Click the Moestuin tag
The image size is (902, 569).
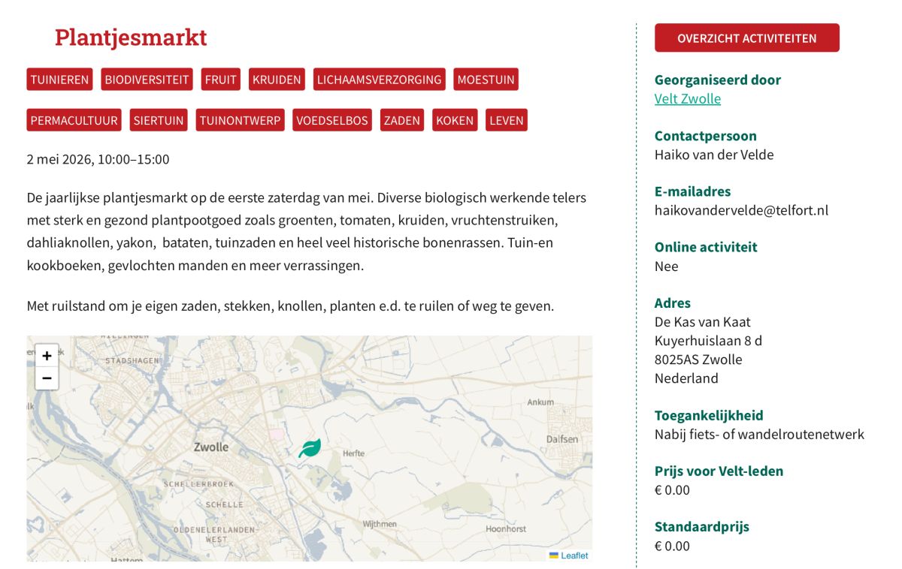point(486,80)
